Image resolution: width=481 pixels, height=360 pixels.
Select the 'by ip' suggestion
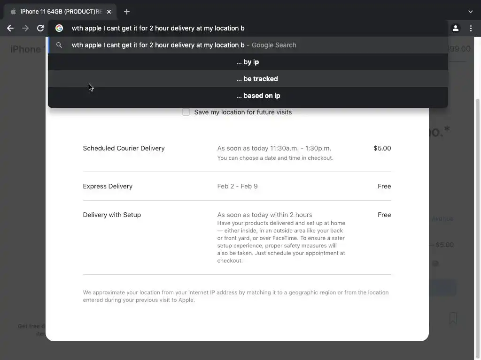click(248, 62)
